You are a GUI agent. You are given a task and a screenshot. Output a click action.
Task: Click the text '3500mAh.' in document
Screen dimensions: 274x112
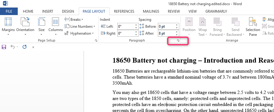123,83
